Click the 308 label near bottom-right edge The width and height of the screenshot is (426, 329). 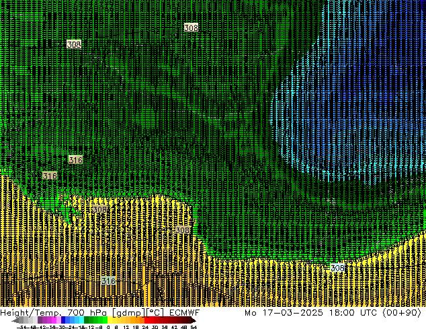(337, 268)
